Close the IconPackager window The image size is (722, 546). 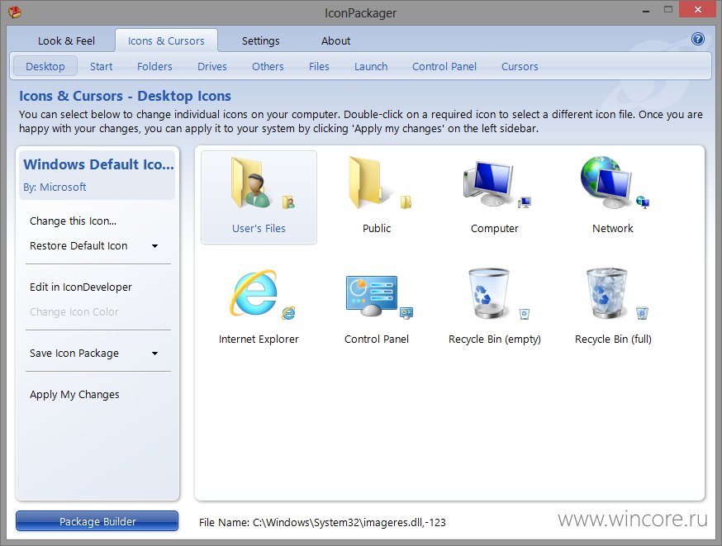[698, 10]
